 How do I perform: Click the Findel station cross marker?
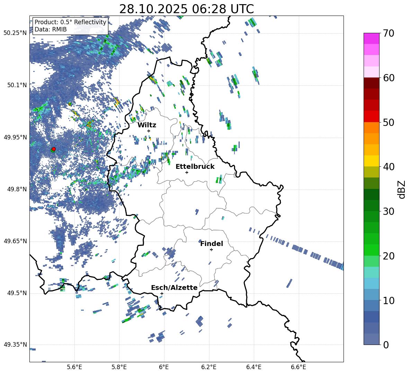tap(211, 249)
